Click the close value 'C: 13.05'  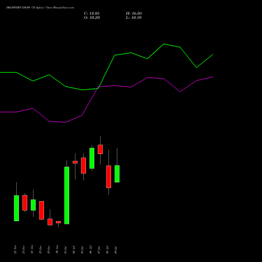92,14
